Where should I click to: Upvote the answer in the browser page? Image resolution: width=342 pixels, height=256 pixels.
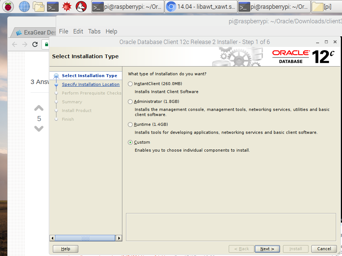point(39,108)
